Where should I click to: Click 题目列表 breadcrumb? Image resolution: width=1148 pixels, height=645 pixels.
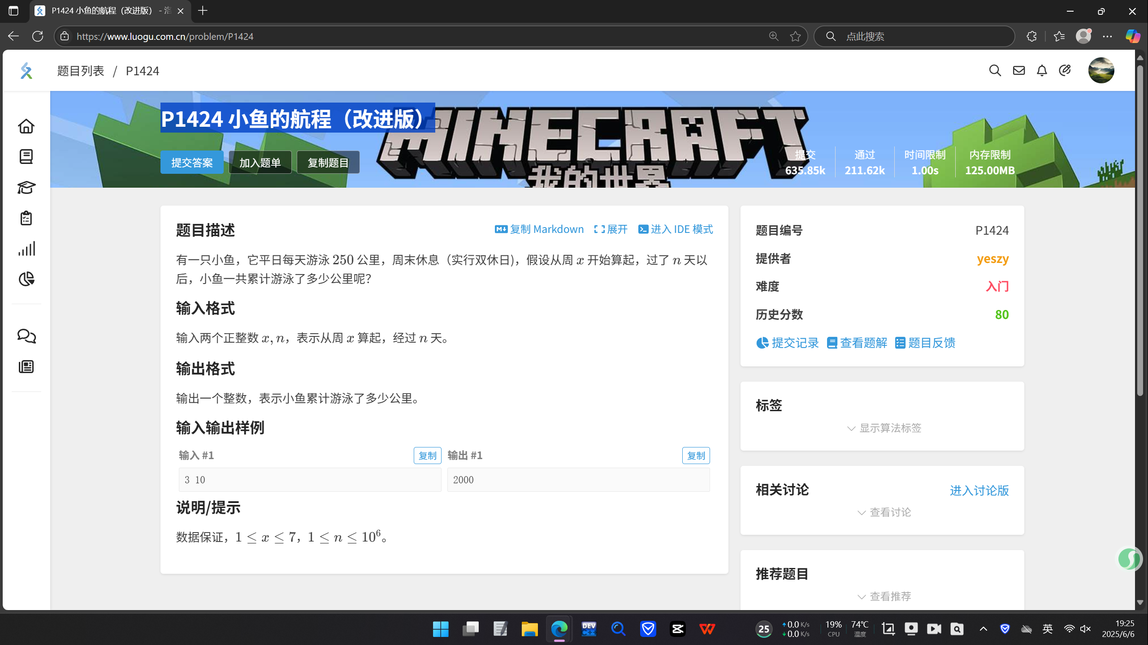(81, 71)
